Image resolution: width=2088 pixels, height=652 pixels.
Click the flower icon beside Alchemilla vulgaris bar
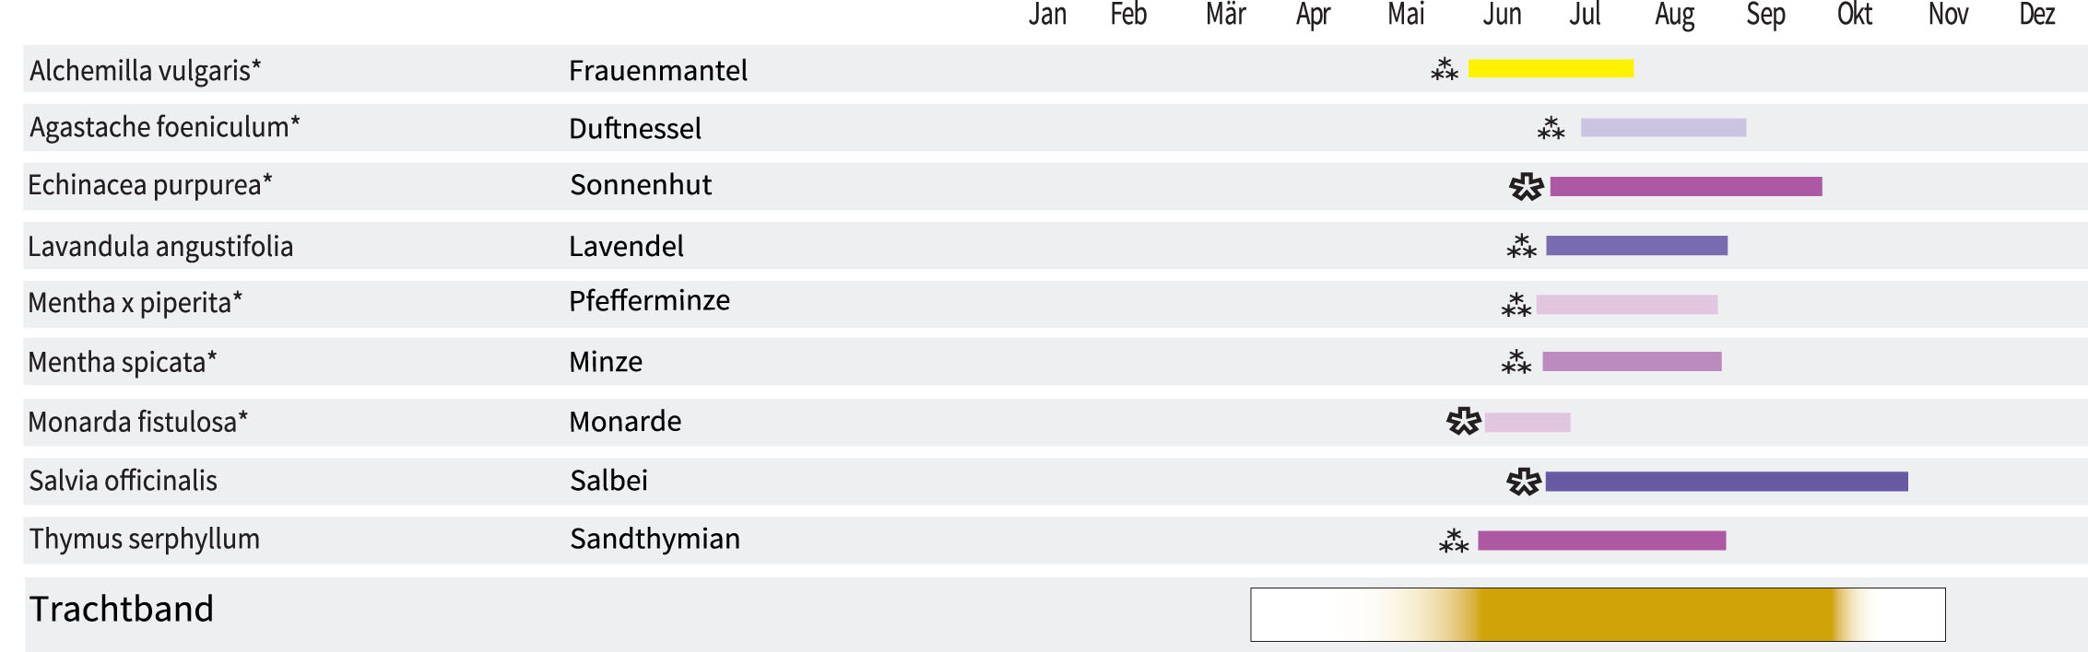(x=1444, y=69)
